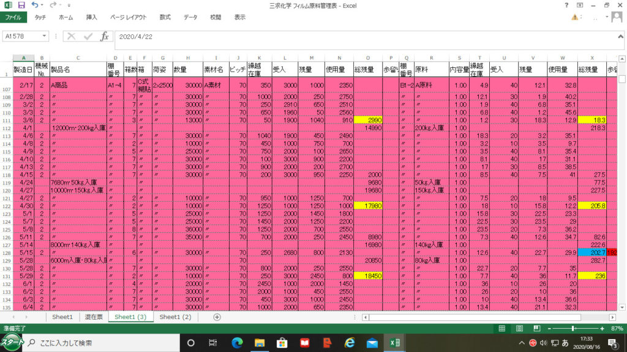The width and height of the screenshot is (627, 352).
Task: Click the formula bar showing 2020/4/22
Action: (367, 36)
